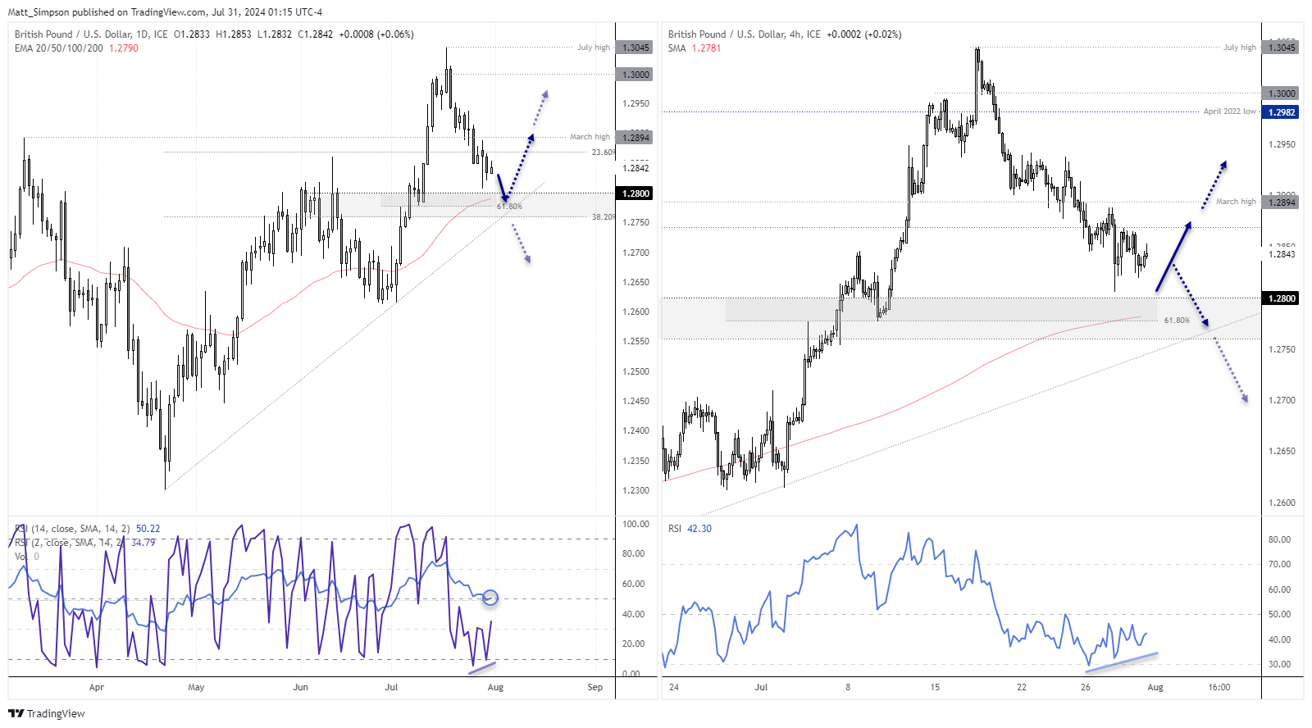The height and width of the screenshot is (728, 1312).
Task: Click the 20.00 level on the 1D RSI axis
Action: (634, 644)
